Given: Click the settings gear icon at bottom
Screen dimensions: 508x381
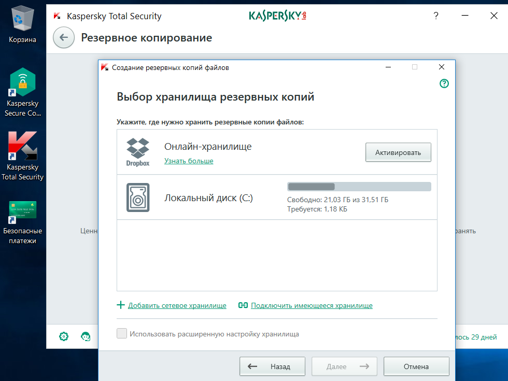Looking at the screenshot, I should (64, 336).
